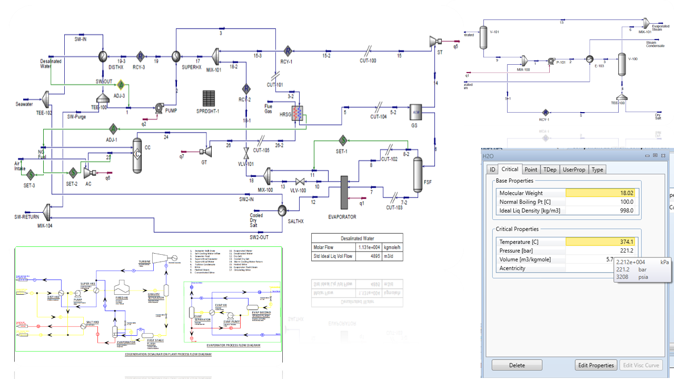Select the PUMP unit on the flowsheet
Screen dimensions: 674x379
coord(158,108)
